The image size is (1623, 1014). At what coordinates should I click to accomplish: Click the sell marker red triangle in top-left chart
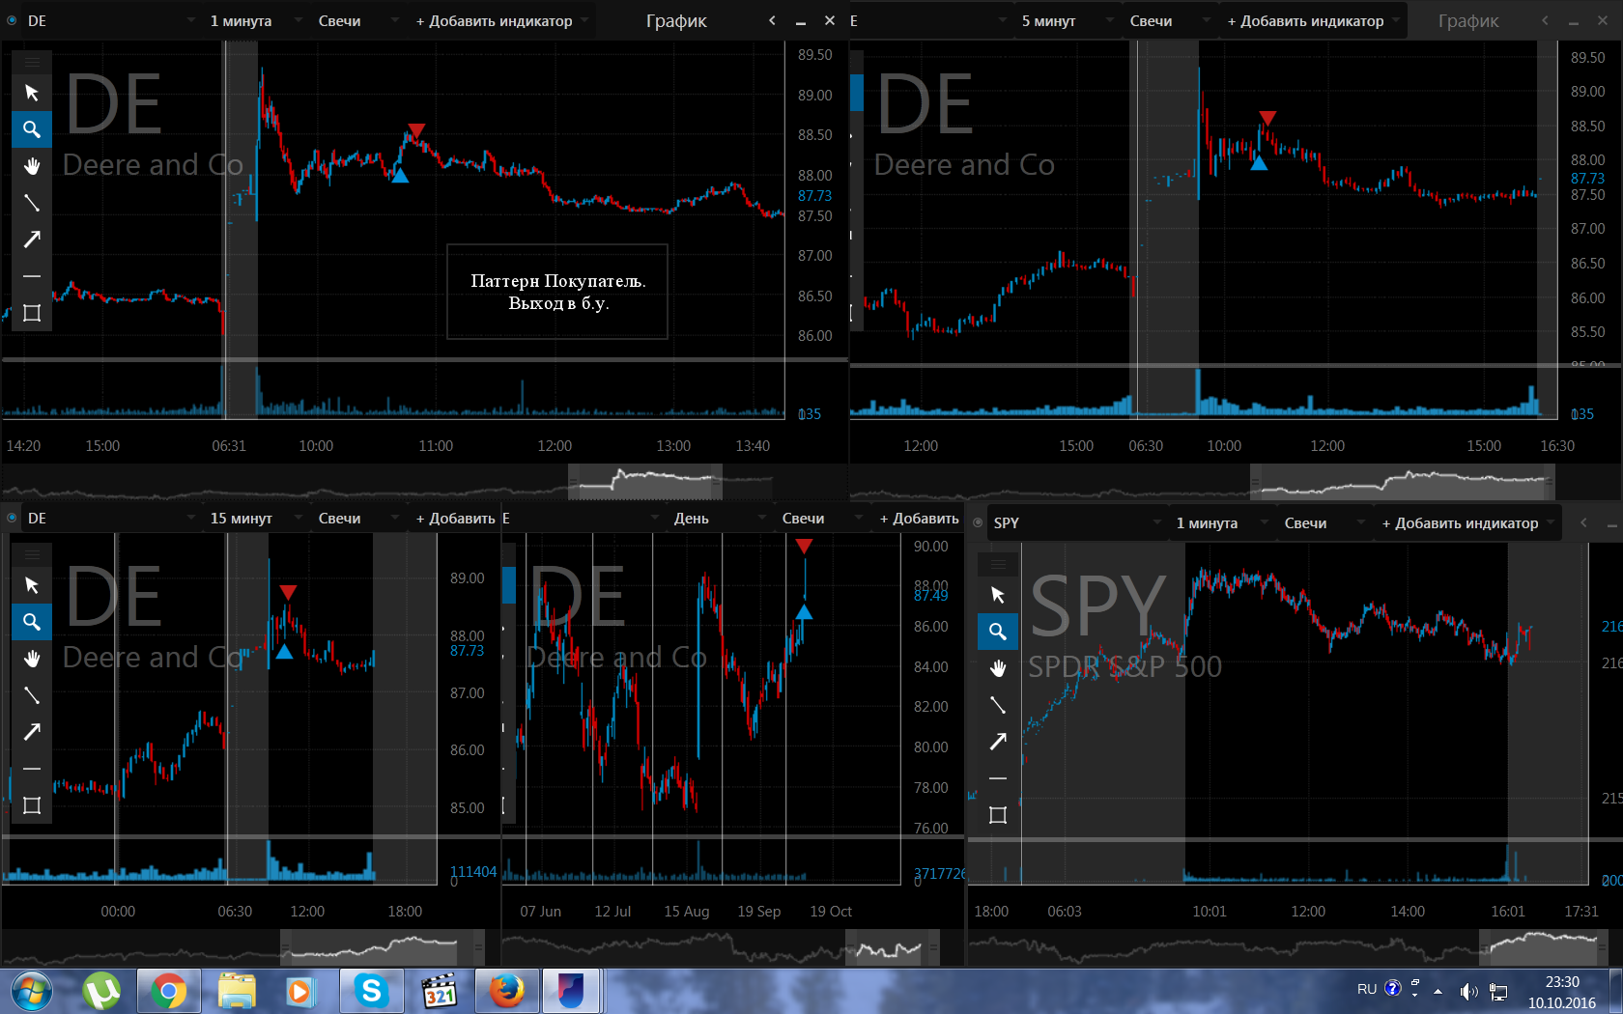[x=416, y=129]
